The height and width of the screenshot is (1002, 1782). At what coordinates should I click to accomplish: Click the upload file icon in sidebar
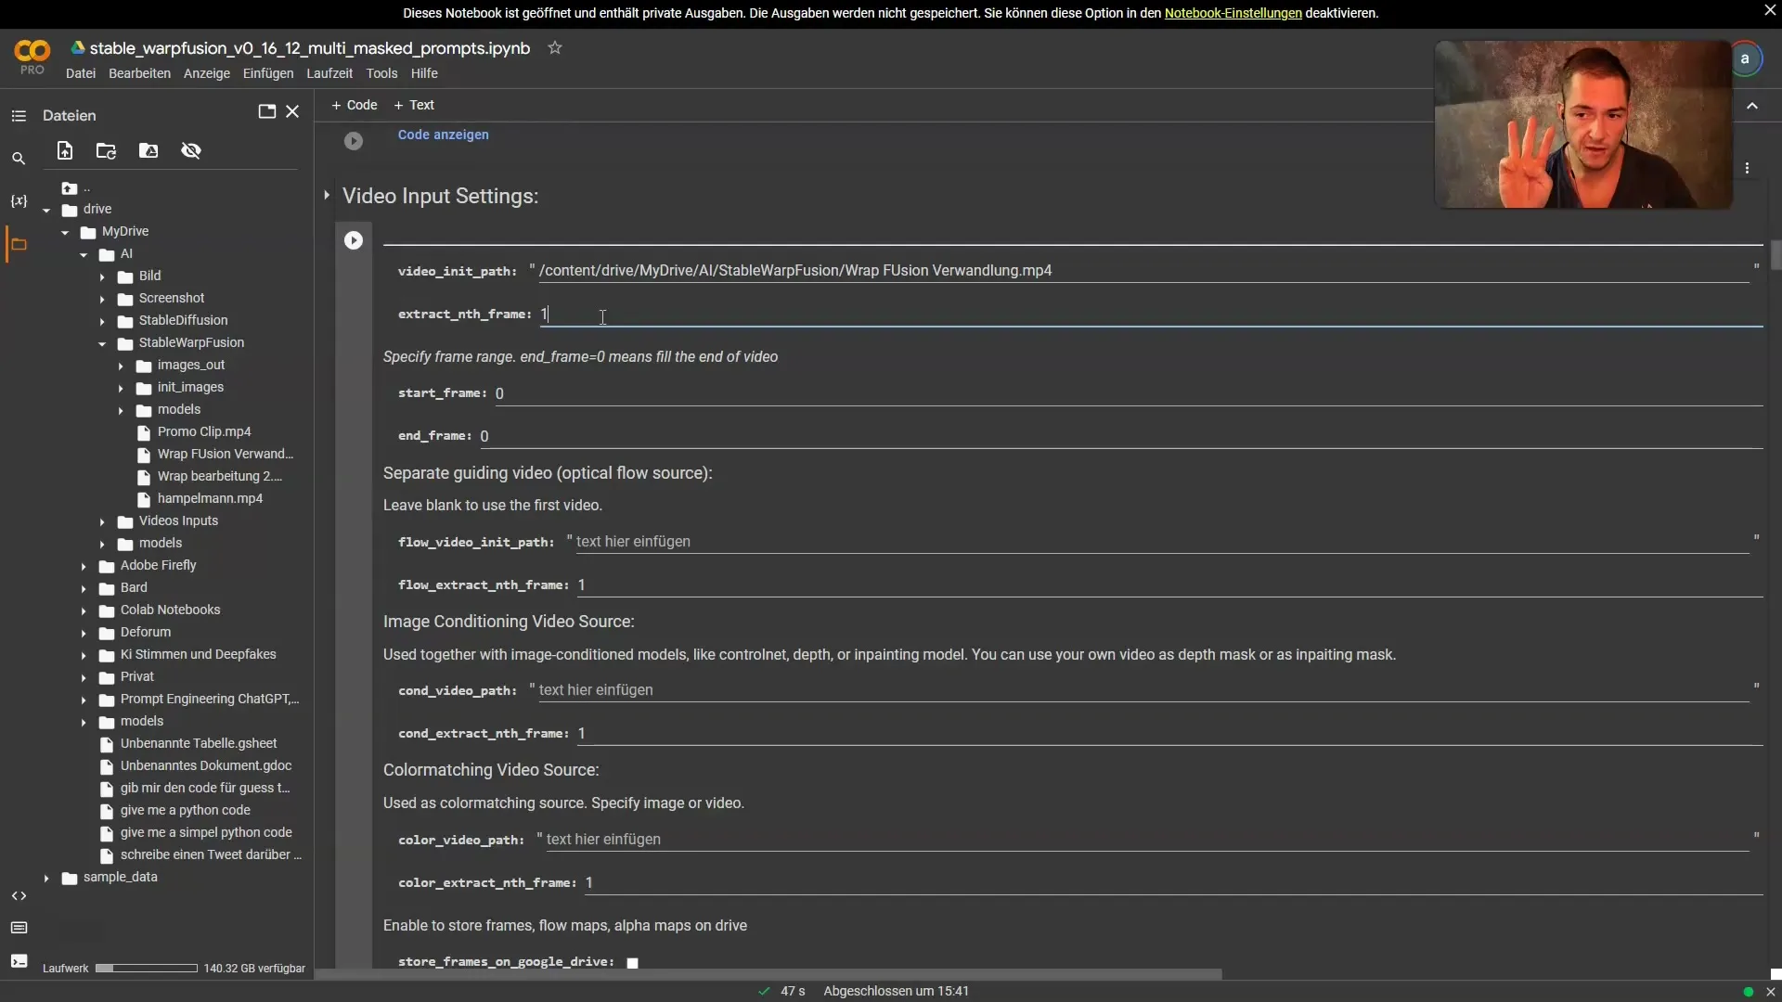[65, 150]
